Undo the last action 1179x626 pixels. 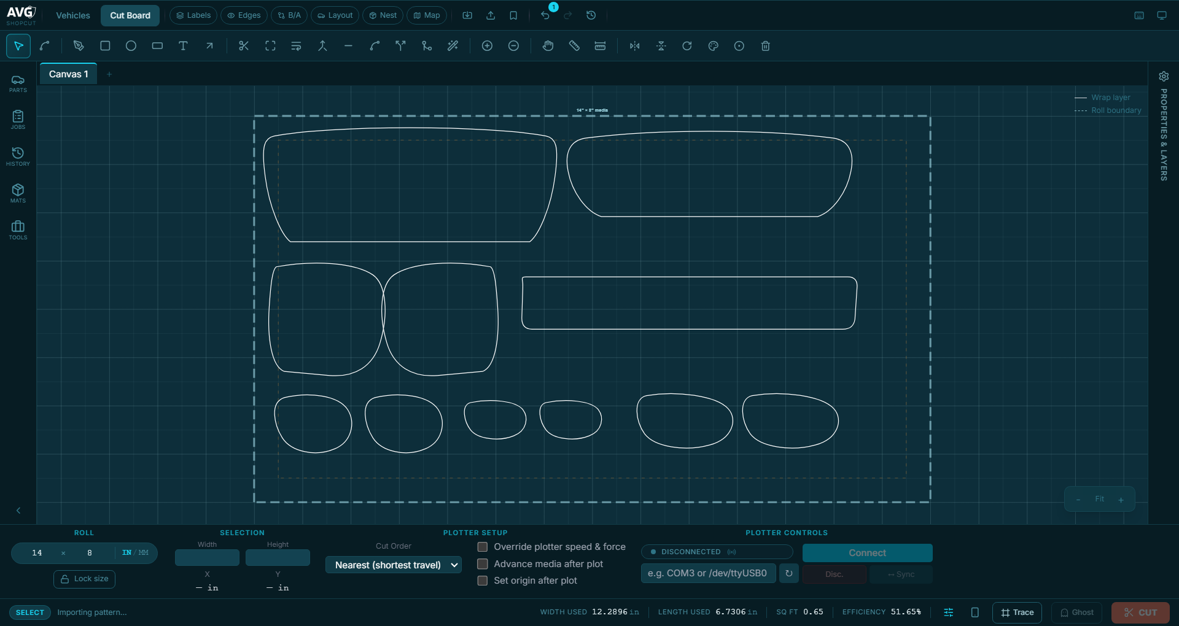(x=545, y=15)
